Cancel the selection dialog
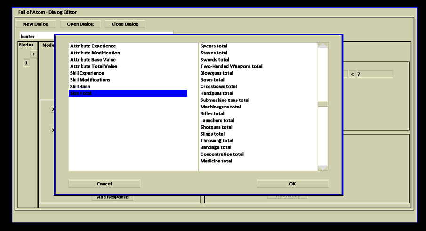The width and height of the screenshot is (426, 231). tap(104, 184)
